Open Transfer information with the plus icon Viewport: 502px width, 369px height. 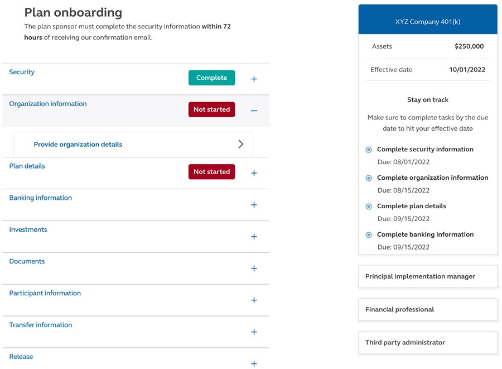click(254, 332)
